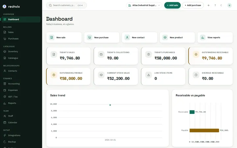
Task: Open Inventory section
Action: point(21,52)
